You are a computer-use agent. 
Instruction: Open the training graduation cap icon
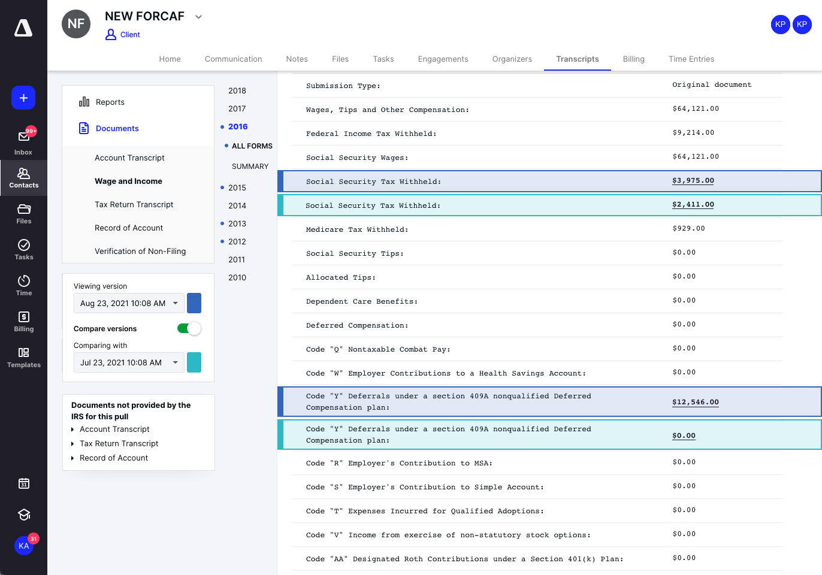[23, 515]
